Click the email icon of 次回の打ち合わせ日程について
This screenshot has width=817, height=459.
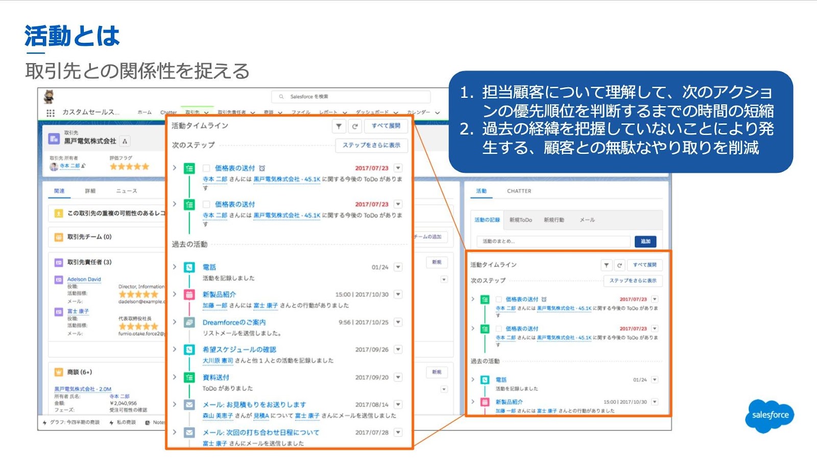pyautogui.click(x=189, y=432)
